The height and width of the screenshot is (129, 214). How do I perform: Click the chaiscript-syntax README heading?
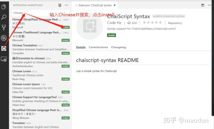(107, 60)
